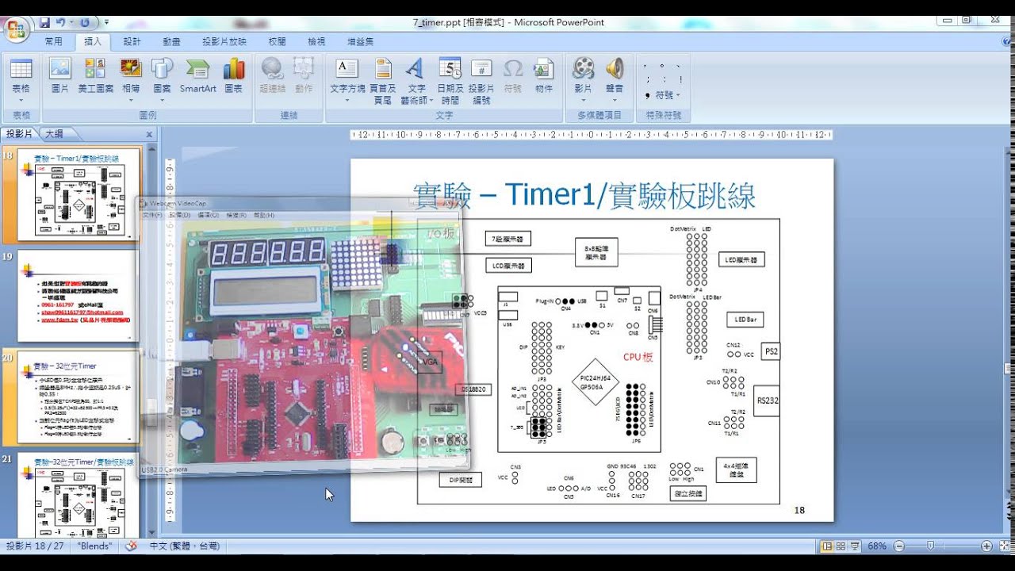Redo action in quick access toolbar

[x=85, y=22]
